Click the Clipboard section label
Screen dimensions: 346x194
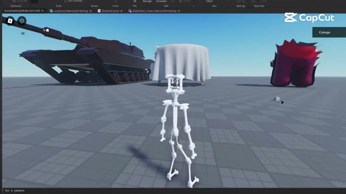(15, 6)
